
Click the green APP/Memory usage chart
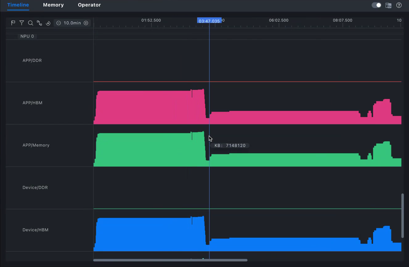click(x=247, y=149)
